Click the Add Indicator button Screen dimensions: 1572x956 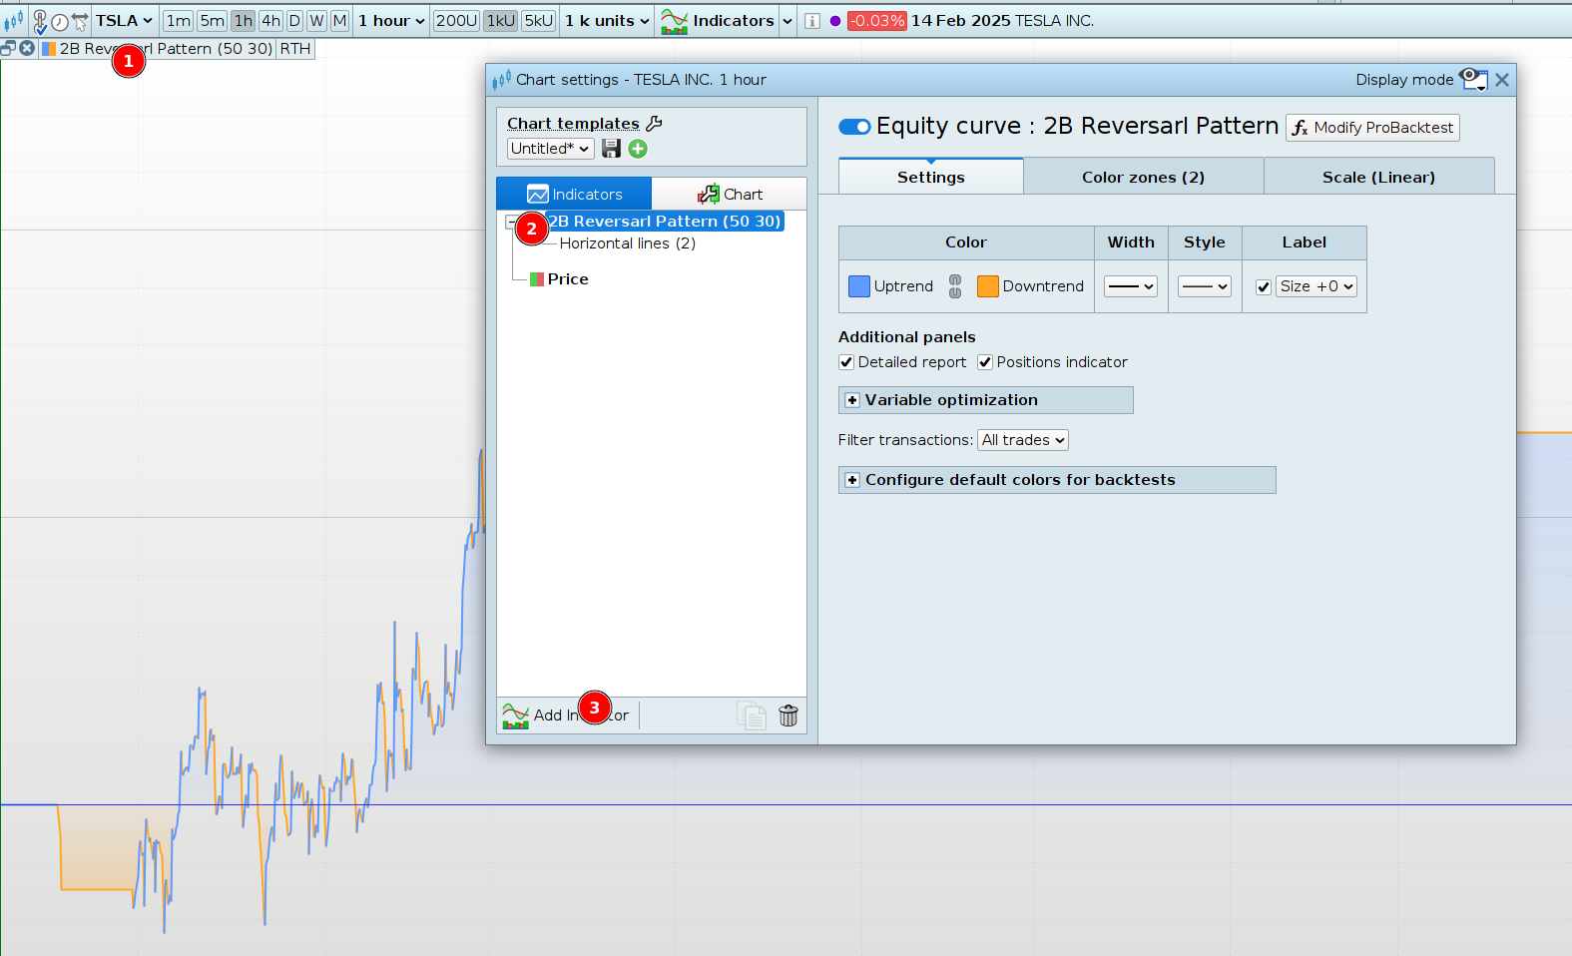point(567,716)
